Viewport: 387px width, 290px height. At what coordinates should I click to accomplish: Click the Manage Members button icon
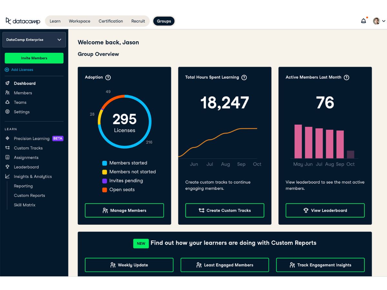click(x=105, y=210)
